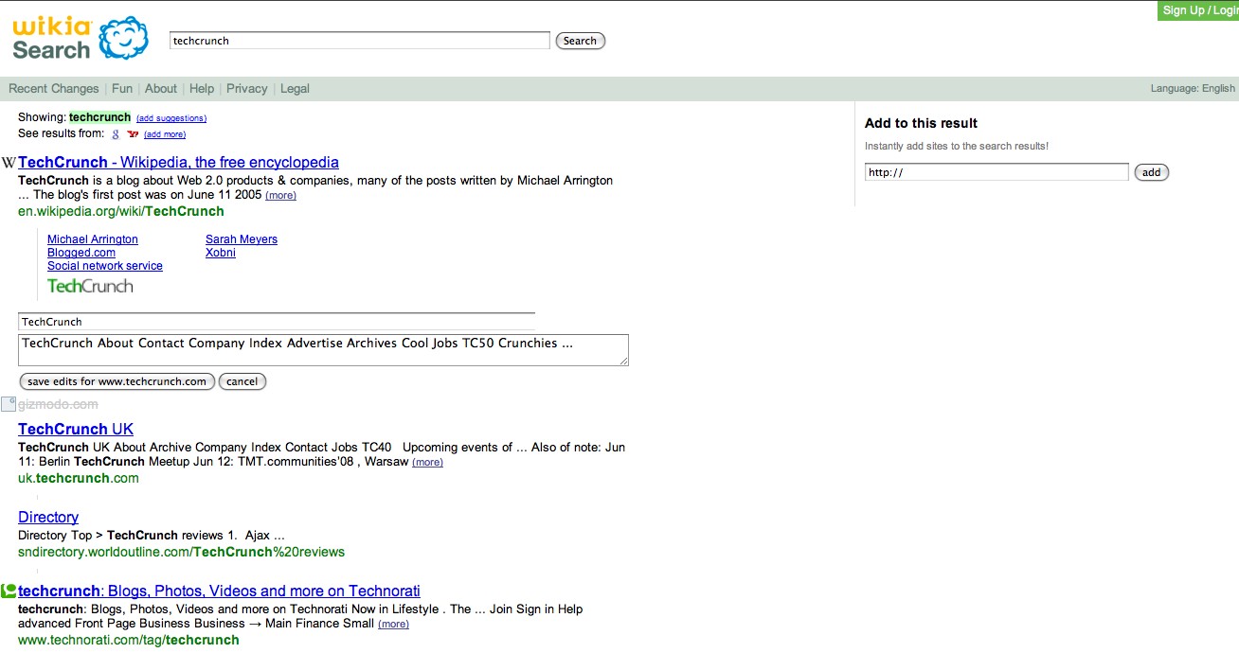The height and width of the screenshot is (653, 1239).
Task: Click the Wikipedia W favicon
Action: pyautogui.click(x=9, y=163)
